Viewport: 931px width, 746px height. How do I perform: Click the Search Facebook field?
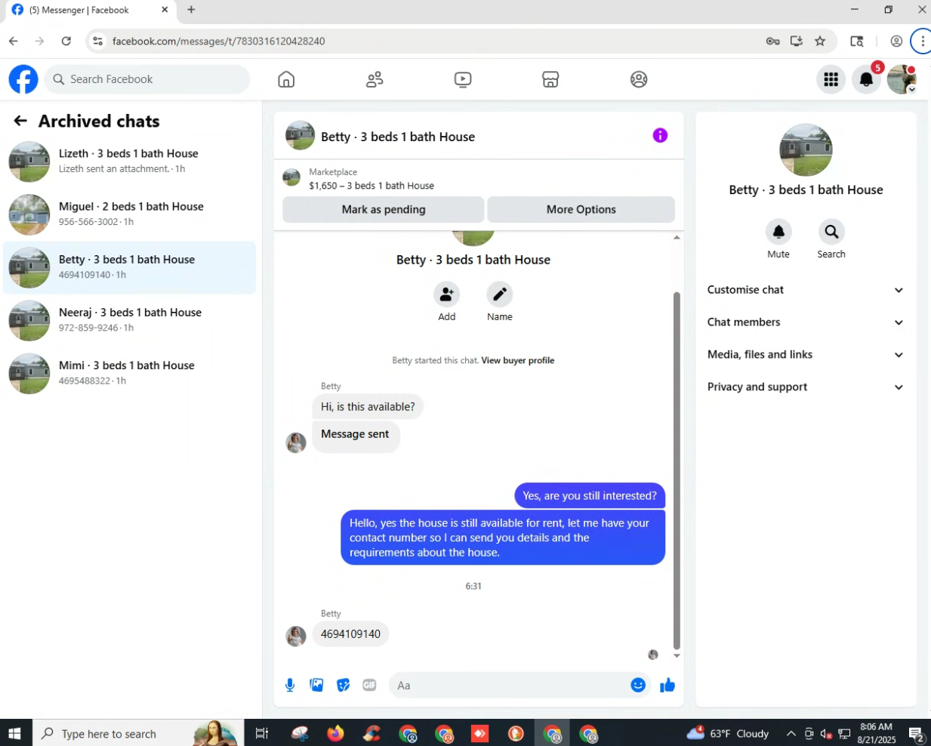(x=147, y=79)
